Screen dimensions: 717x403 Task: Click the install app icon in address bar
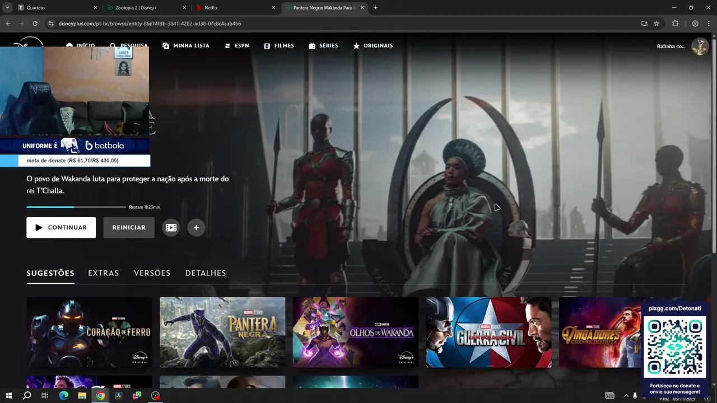[644, 24]
